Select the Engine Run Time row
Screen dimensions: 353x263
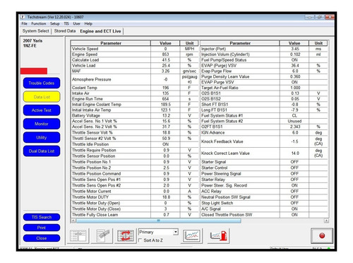pyautogui.click(x=135, y=99)
